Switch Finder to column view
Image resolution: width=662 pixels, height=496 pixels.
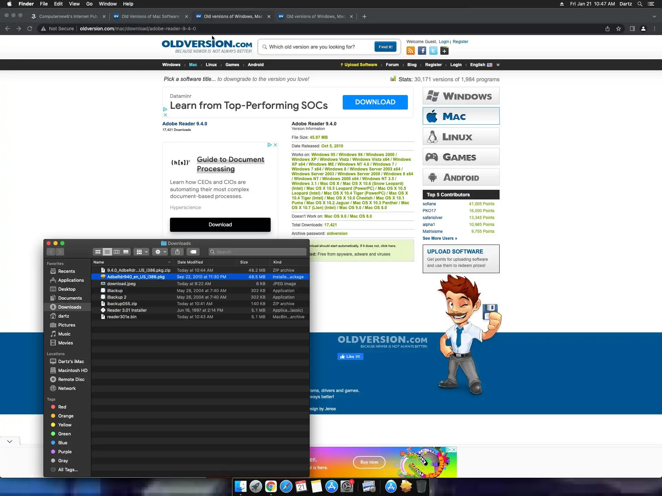click(x=117, y=252)
